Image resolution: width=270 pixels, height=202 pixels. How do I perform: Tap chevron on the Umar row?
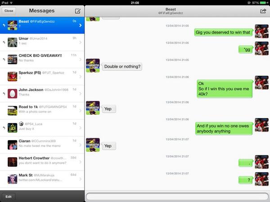click(x=81, y=43)
